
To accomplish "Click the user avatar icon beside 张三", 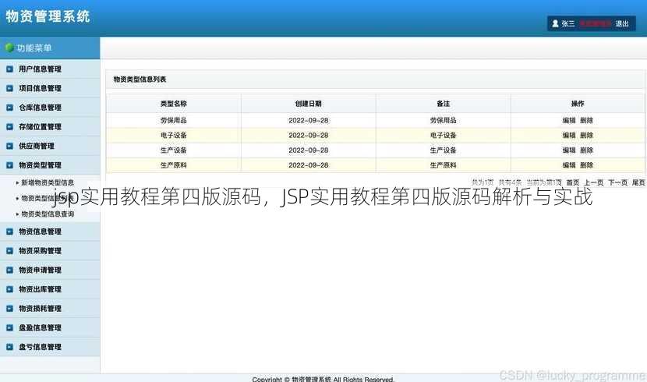I will (555, 23).
